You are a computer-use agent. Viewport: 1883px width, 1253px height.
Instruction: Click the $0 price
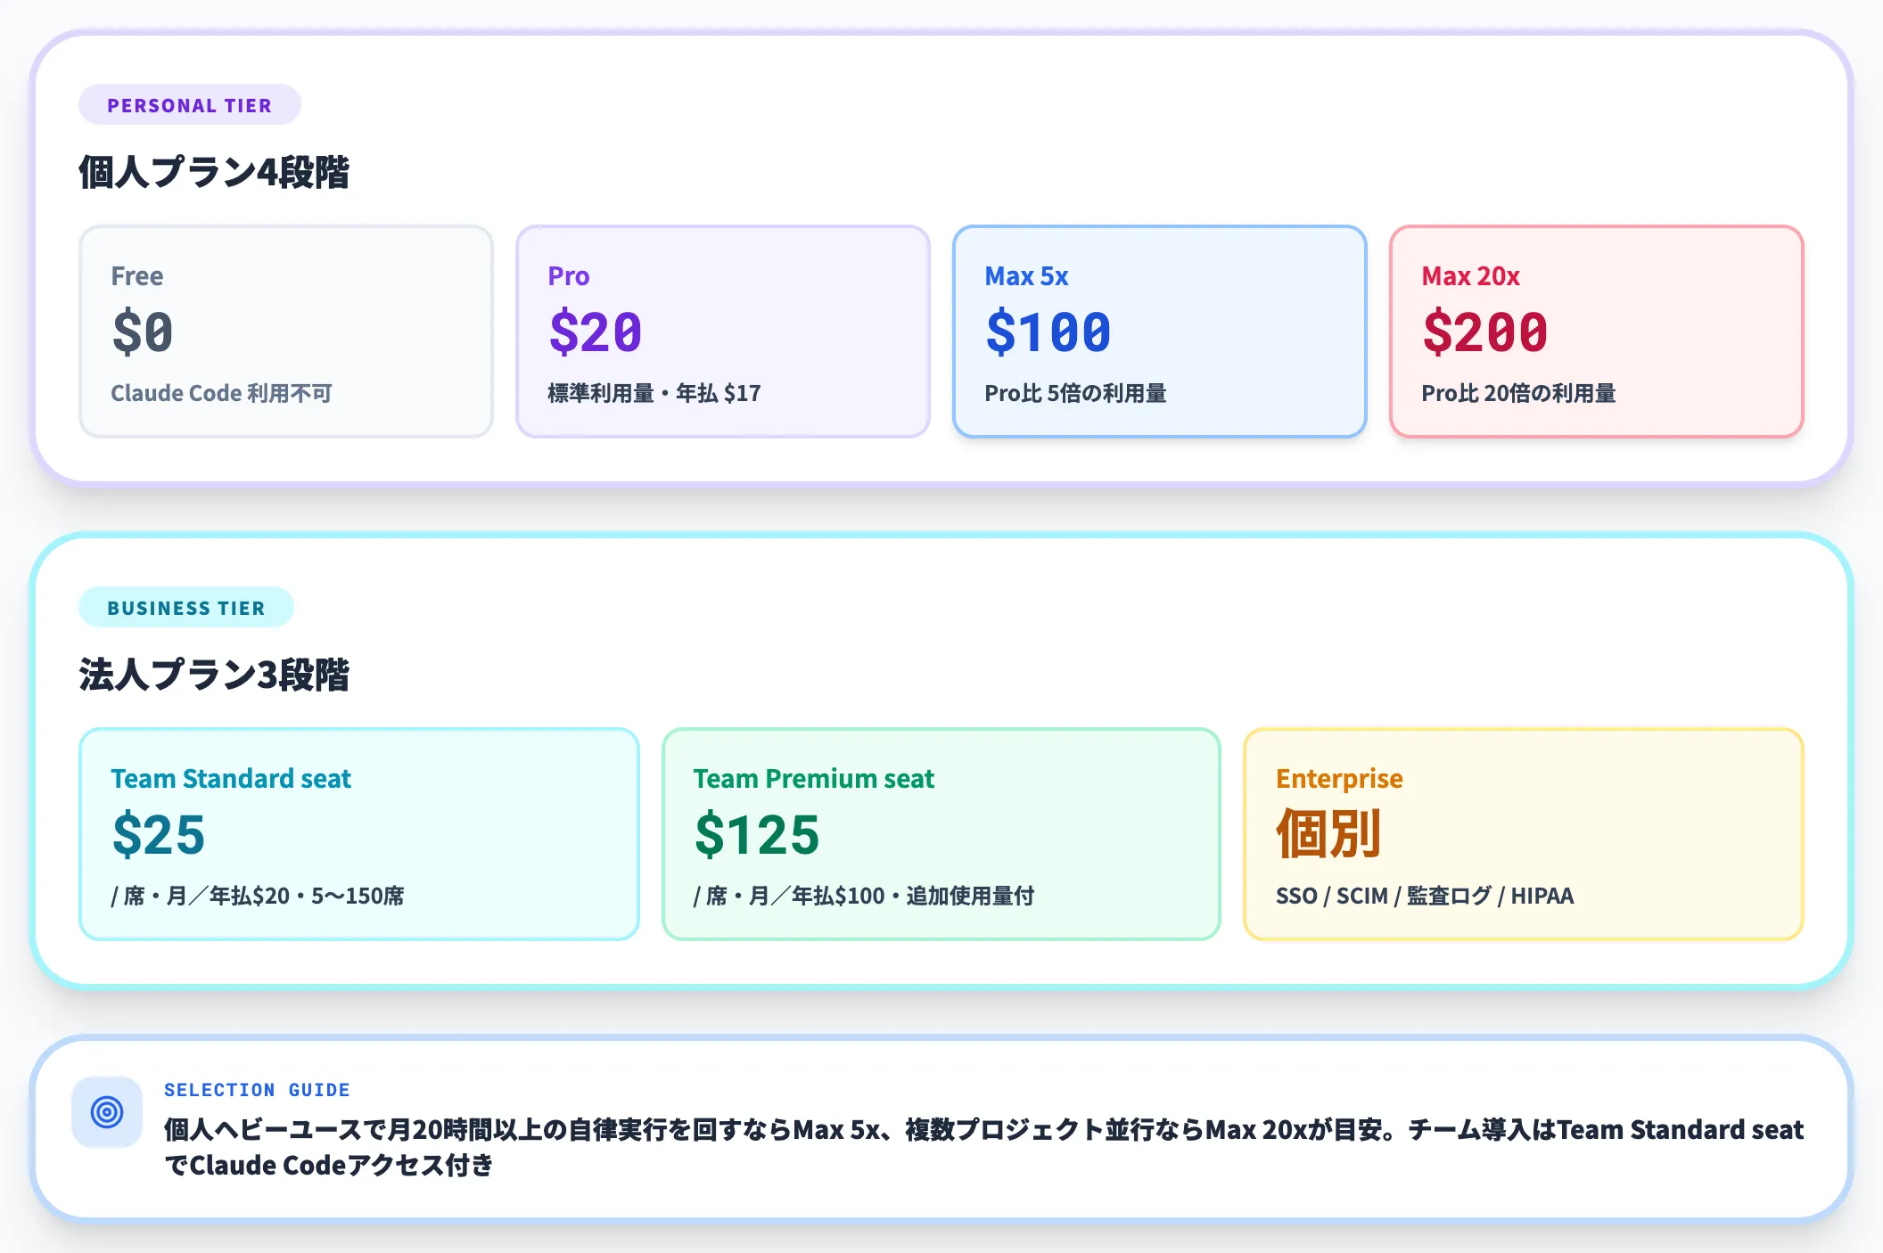(x=143, y=332)
